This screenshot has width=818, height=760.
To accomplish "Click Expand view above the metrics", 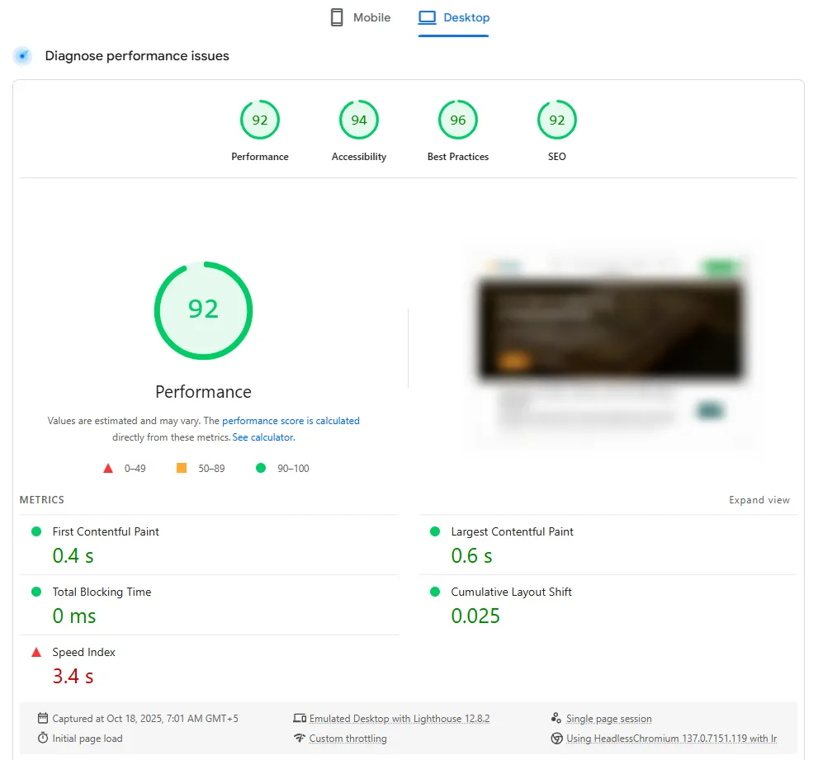I will click(x=758, y=499).
